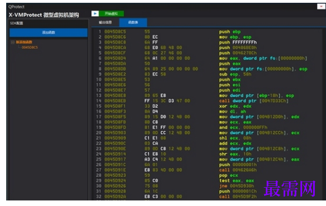Click the vertical scrollbar of the disassembly list
This screenshot has height=206, width=326.
pyautogui.click(x=323, y=114)
